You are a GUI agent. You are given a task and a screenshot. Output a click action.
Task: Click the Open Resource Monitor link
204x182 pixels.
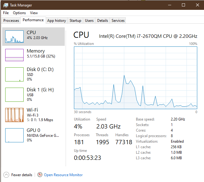[63, 175]
